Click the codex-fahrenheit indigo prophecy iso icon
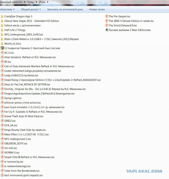The height and width of the screenshot is (179, 169). point(2,71)
